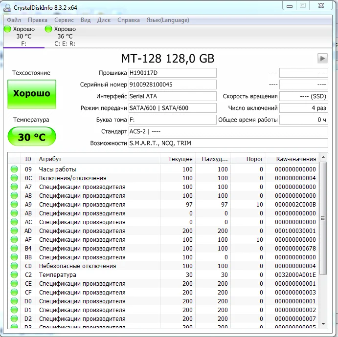Click status circle of row D1

point(14,310)
